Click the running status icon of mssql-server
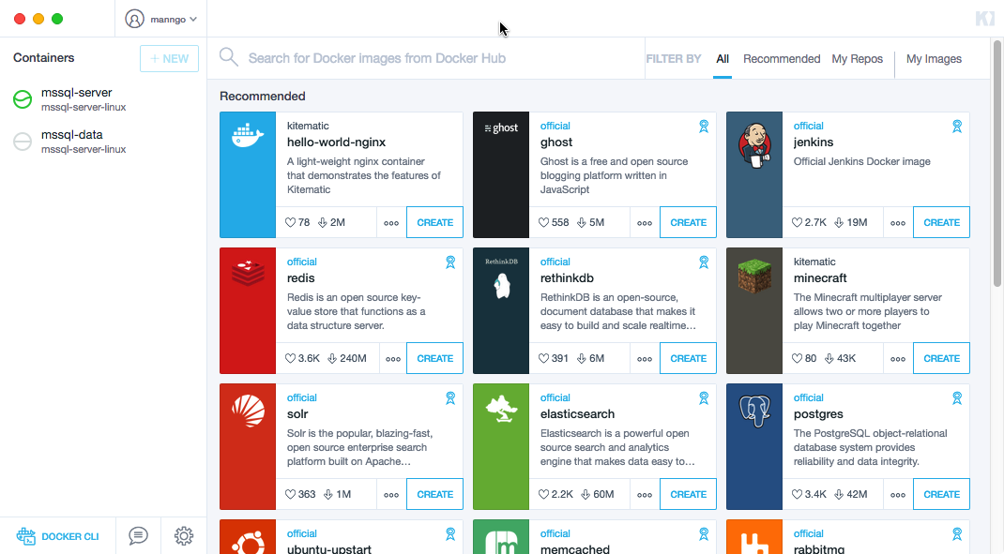 coord(23,99)
